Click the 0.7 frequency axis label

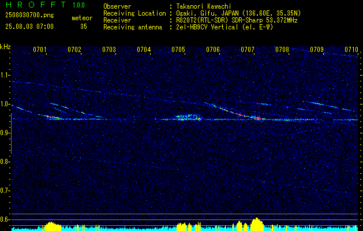tap(4, 191)
